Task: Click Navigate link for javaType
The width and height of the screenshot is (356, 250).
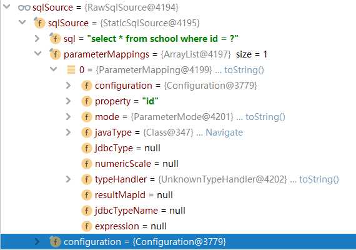Action: pyautogui.click(x=224, y=132)
